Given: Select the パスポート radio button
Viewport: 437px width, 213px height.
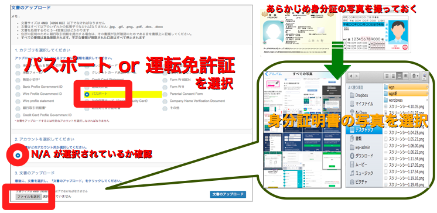Looking at the screenshot, I should [x=87, y=94].
